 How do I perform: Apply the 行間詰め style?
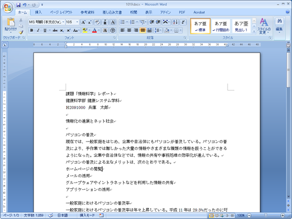(221, 26)
